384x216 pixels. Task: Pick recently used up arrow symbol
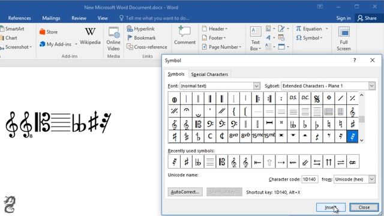pos(269,161)
